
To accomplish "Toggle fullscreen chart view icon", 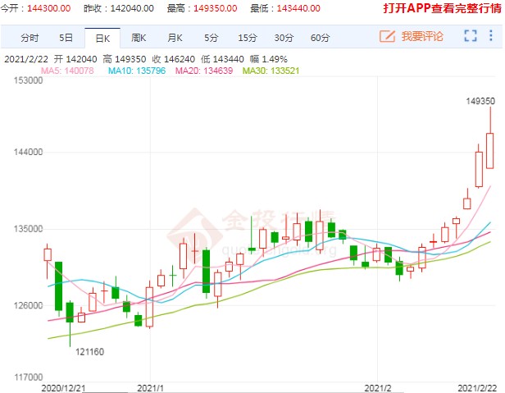I will tap(471, 35).
